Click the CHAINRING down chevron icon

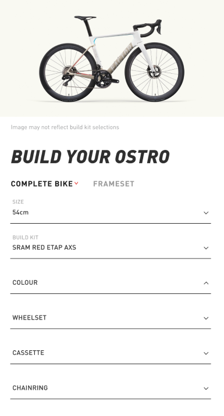coord(206,389)
